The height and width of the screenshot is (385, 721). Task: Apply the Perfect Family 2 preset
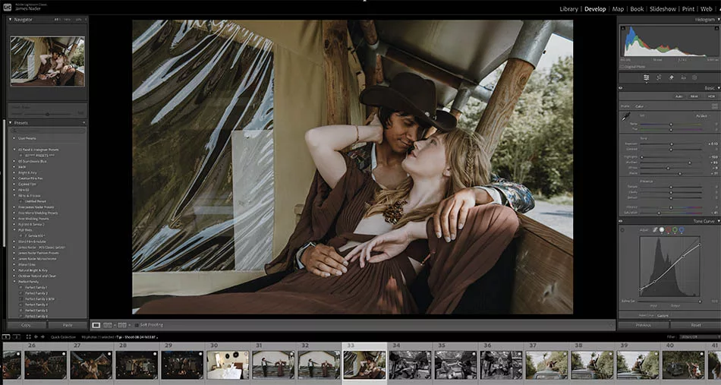(x=36, y=293)
